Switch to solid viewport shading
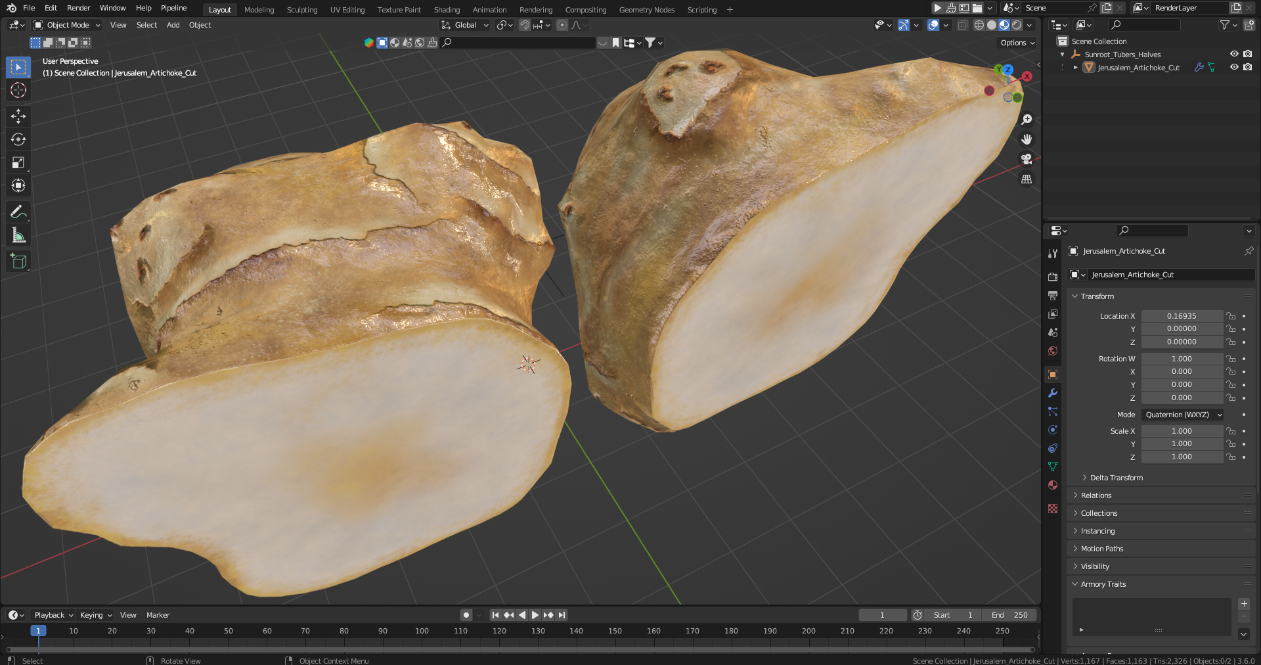Image resolution: width=1261 pixels, height=665 pixels. tap(992, 25)
